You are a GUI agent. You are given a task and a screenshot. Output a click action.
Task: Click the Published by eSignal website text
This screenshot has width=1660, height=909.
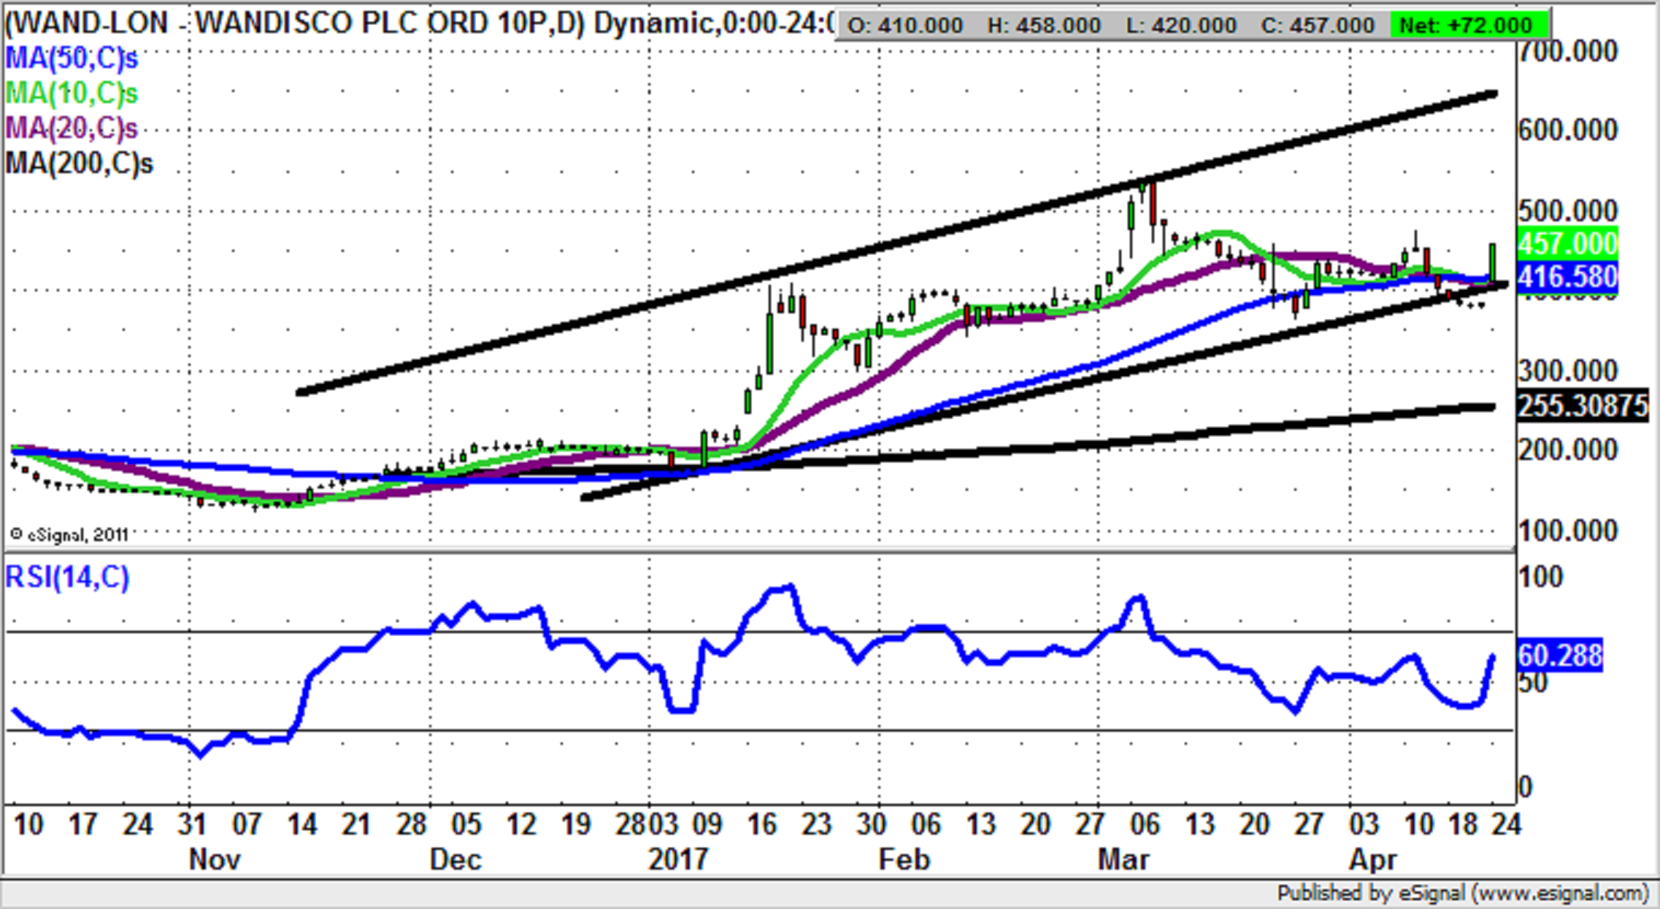1462,893
